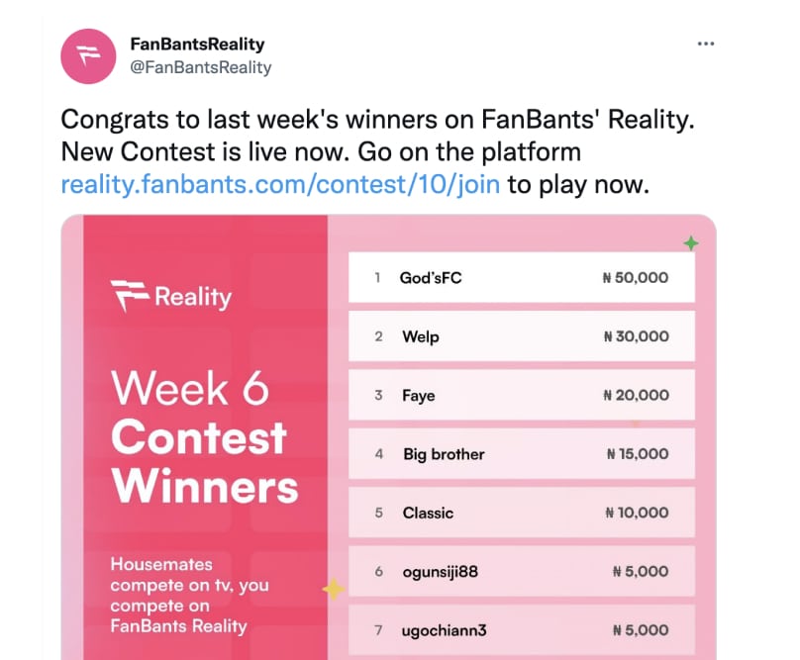Image resolution: width=800 pixels, height=660 pixels.
Task: Click the ₦50,000 prize amount
Action: tap(636, 278)
